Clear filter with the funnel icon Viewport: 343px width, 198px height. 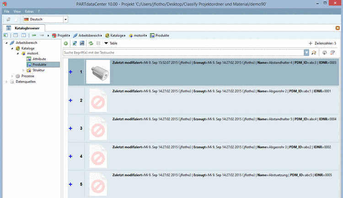click(333, 53)
